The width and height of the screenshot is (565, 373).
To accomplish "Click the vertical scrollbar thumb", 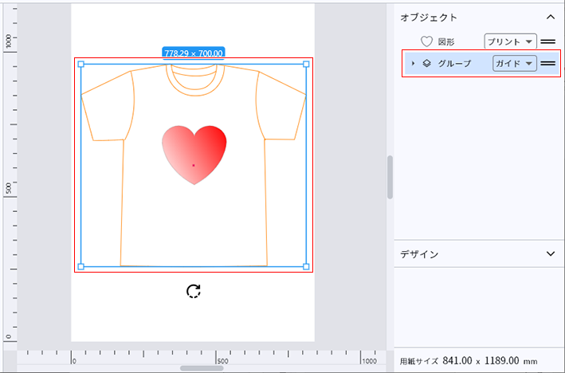I will (x=390, y=177).
